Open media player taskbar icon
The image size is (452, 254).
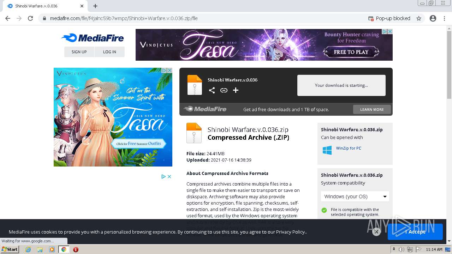tap(52, 249)
